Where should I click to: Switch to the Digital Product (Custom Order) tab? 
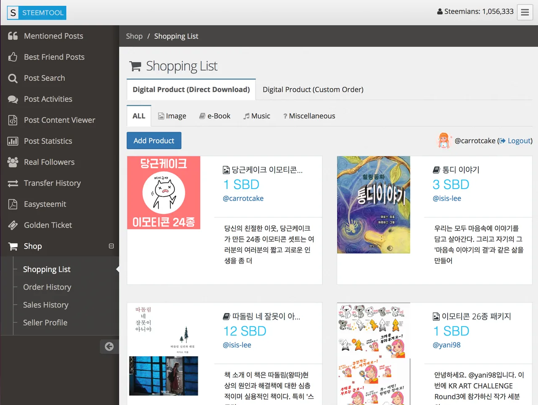point(312,89)
